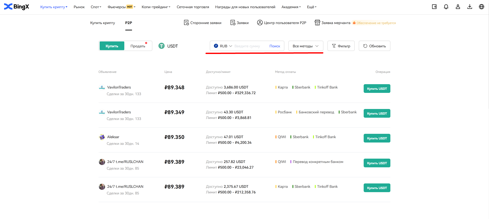
Task: Click the limit ₽500.00 - ₽329,336.72
Action: 237,93
